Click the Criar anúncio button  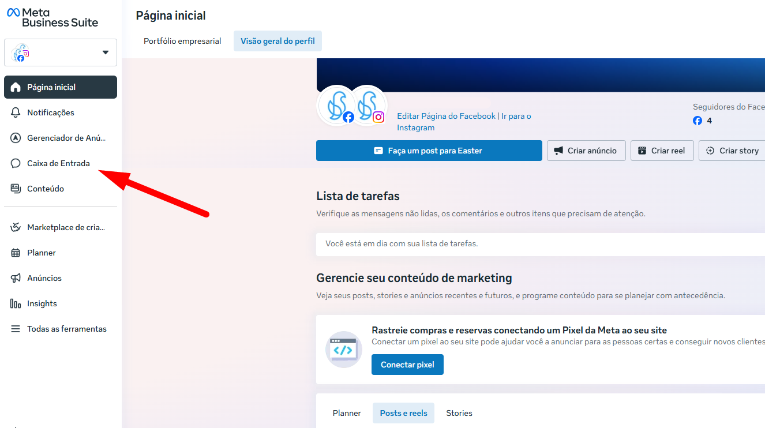coord(586,151)
